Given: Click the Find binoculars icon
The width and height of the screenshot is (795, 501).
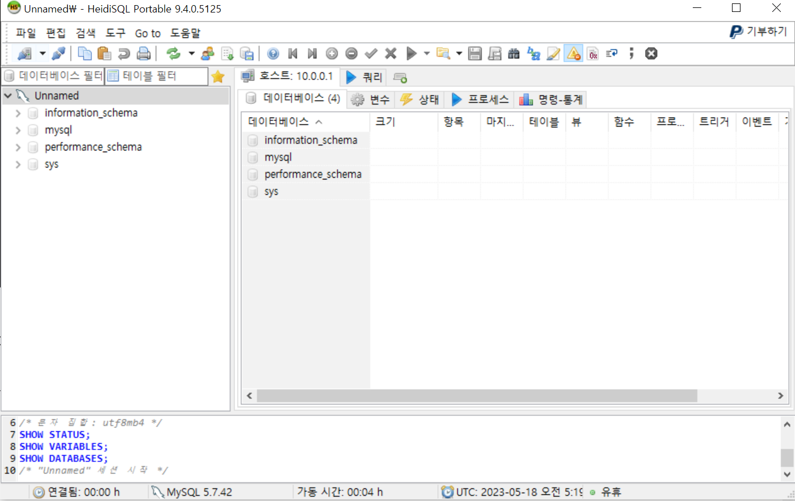Looking at the screenshot, I should click(514, 53).
